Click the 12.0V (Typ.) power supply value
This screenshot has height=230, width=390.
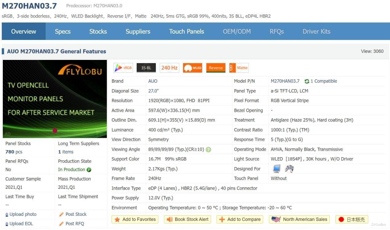pyautogui.click(x=161, y=198)
